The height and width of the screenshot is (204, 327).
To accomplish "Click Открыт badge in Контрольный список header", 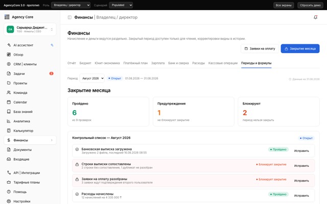I will tap(306, 138).
